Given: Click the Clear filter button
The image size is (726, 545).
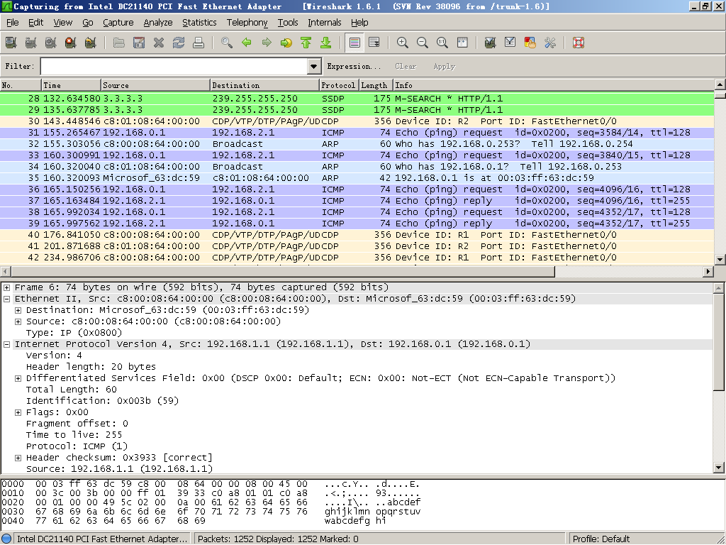Looking at the screenshot, I should 406,66.
